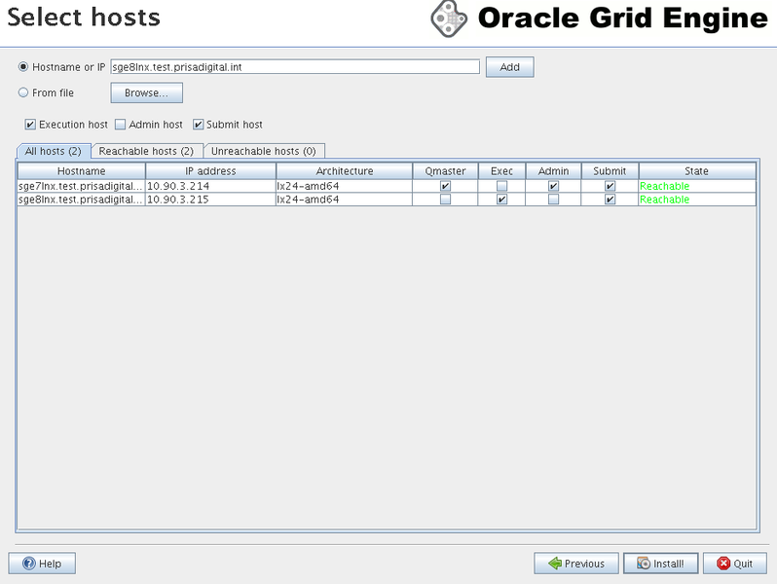Toggle Submit checkbox for sge7lnx host
The image size is (777, 584).
pyautogui.click(x=610, y=186)
